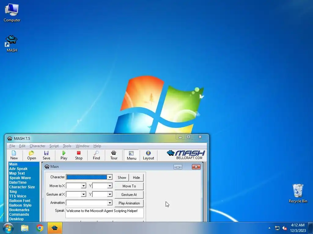The image size is (313, 234).
Task: Open the File menu
Action: [12, 146]
